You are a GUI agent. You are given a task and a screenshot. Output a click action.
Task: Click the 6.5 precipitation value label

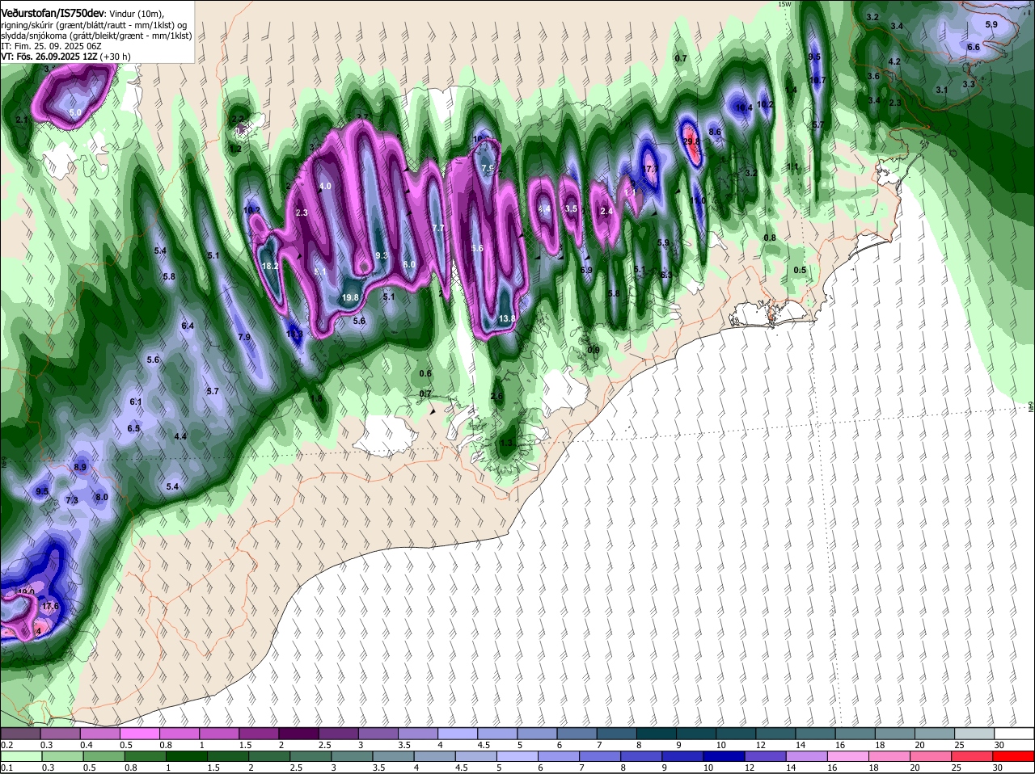133,428
